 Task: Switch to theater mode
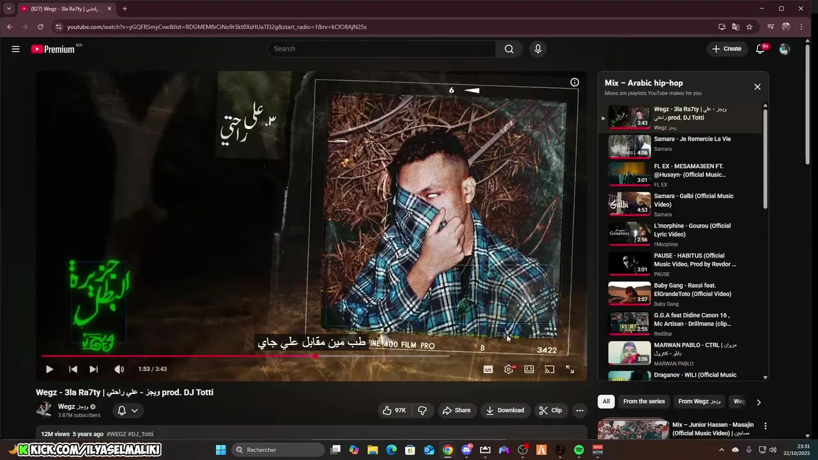[529, 369]
